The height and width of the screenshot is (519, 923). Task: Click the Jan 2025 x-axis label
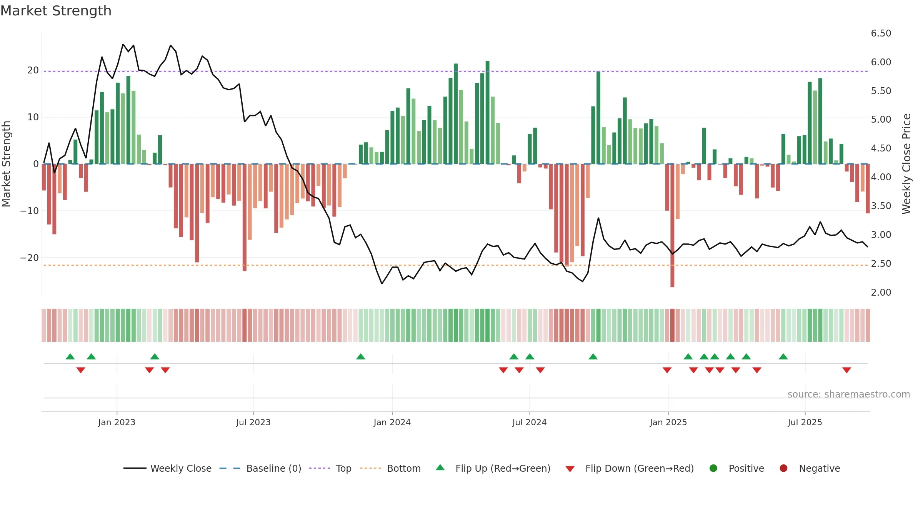(x=668, y=422)
